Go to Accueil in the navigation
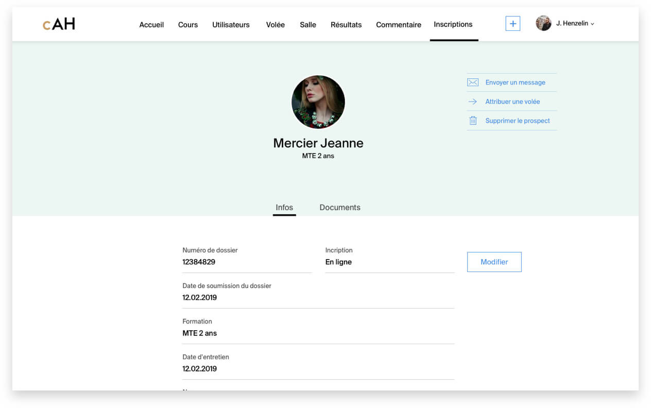The width and height of the screenshot is (651, 408). pos(151,25)
